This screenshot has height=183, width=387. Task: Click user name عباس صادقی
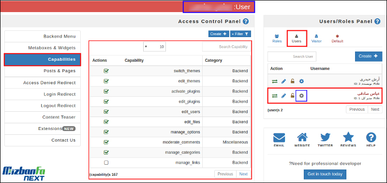click(x=368, y=94)
